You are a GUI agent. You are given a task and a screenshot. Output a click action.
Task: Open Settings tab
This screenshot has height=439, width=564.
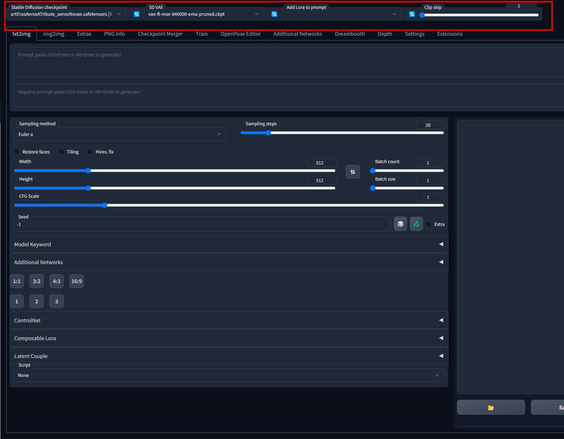pyautogui.click(x=415, y=34)
